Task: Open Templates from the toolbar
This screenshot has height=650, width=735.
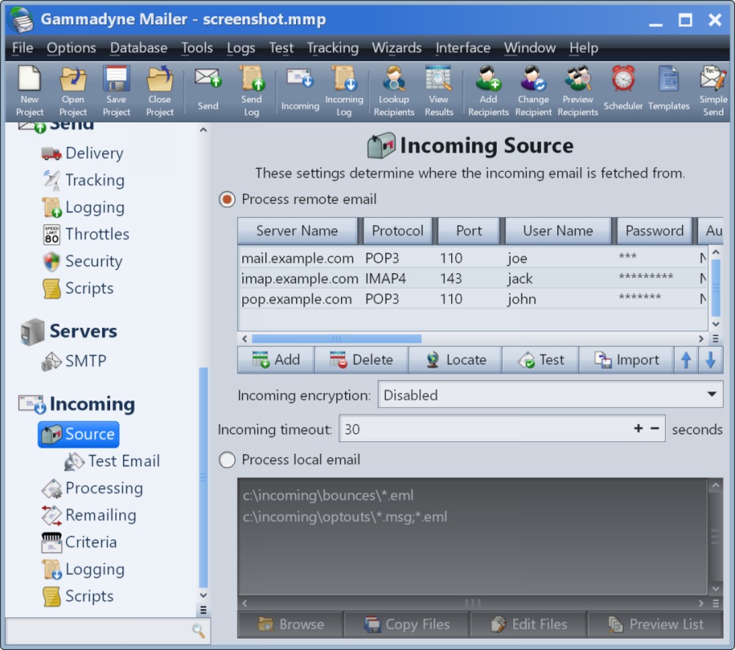Action: (668, 89)
